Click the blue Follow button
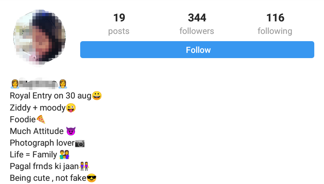The image size is (324, 184). point(197,50)
